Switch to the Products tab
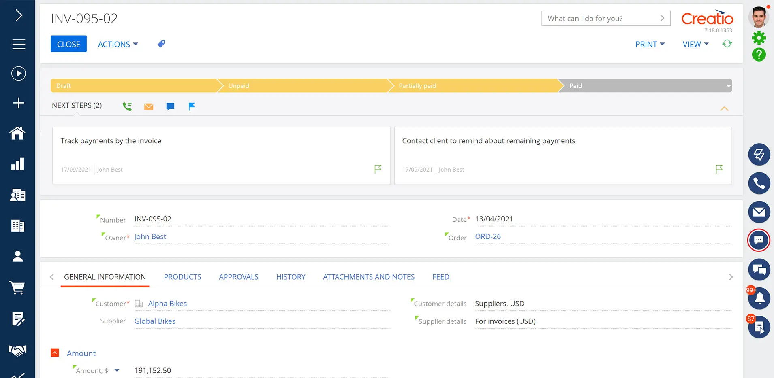The height and width of the screenshot is (378, 774). 182,277
